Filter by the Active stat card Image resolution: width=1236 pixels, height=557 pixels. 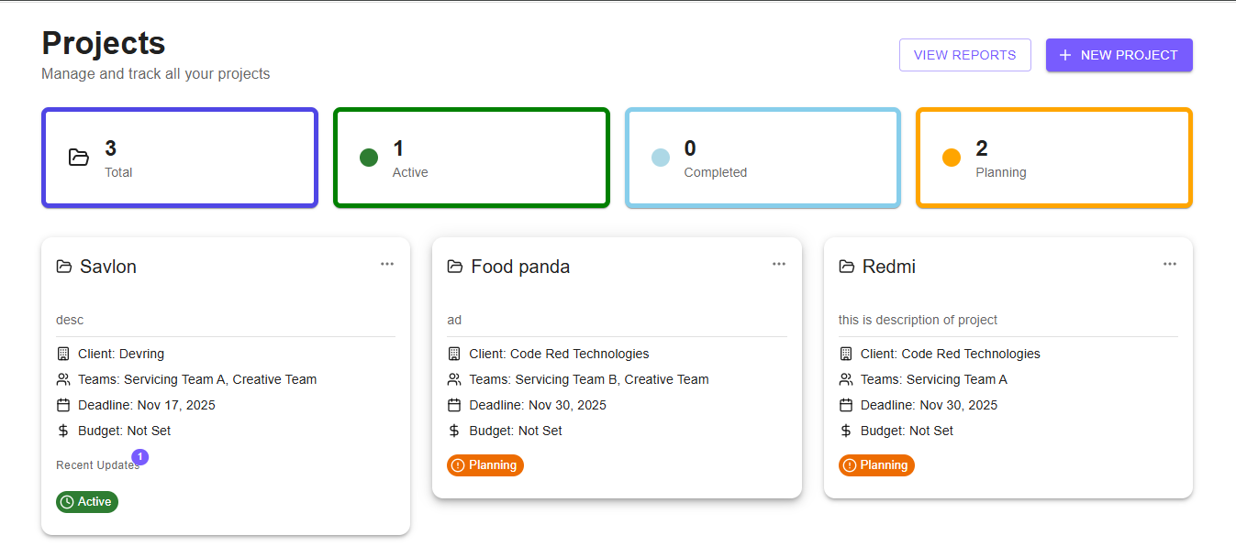point(471,158)
